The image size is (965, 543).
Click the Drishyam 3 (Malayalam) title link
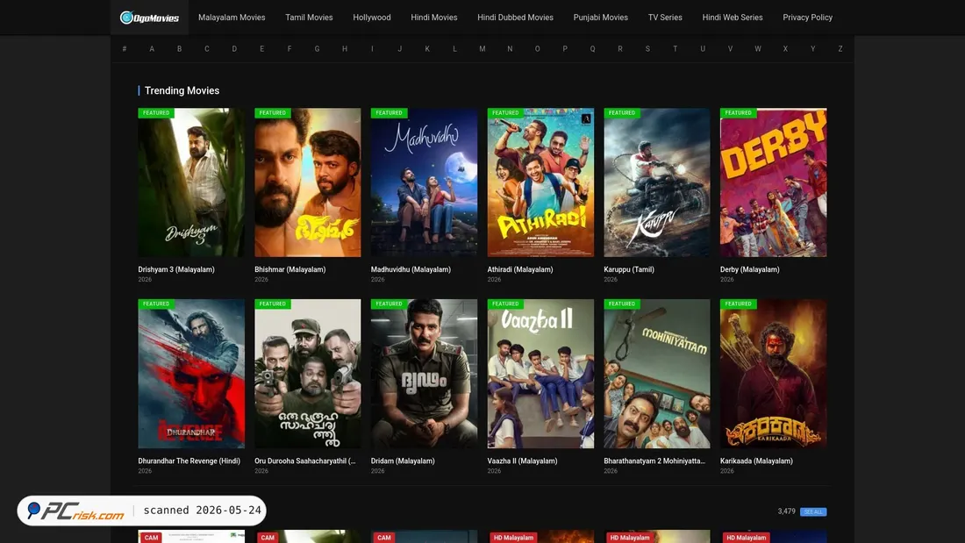click(176, 269)
